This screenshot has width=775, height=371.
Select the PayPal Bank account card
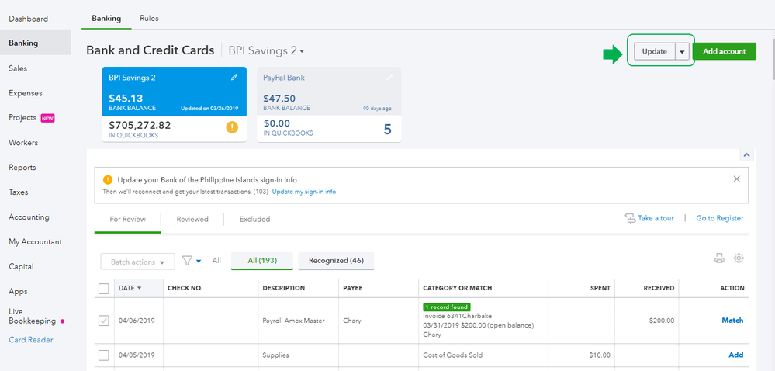pyautogui.click(x=330, y=105)
